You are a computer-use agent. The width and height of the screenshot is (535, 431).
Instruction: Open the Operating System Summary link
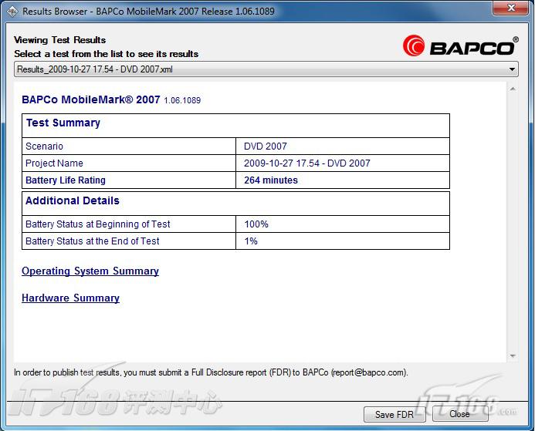[x=90, y=271]
